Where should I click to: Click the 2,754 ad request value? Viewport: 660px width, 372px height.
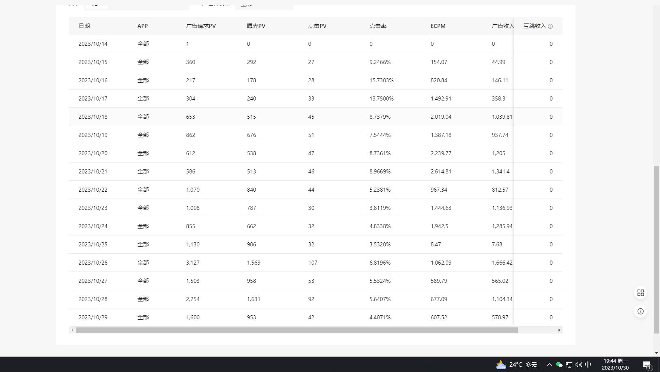[193, 299]
